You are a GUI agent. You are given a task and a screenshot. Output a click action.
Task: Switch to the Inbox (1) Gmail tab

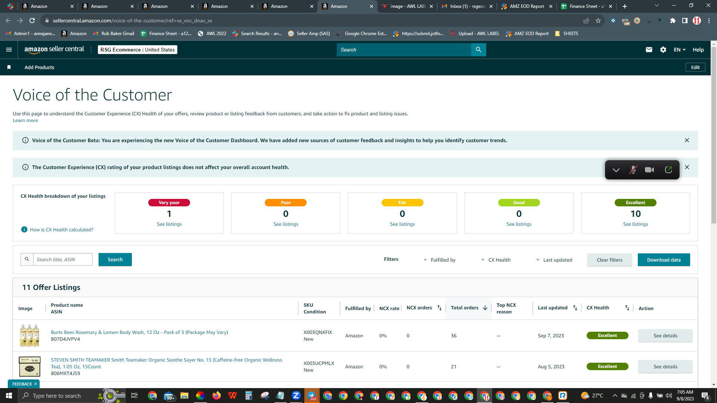coord(467,6)
